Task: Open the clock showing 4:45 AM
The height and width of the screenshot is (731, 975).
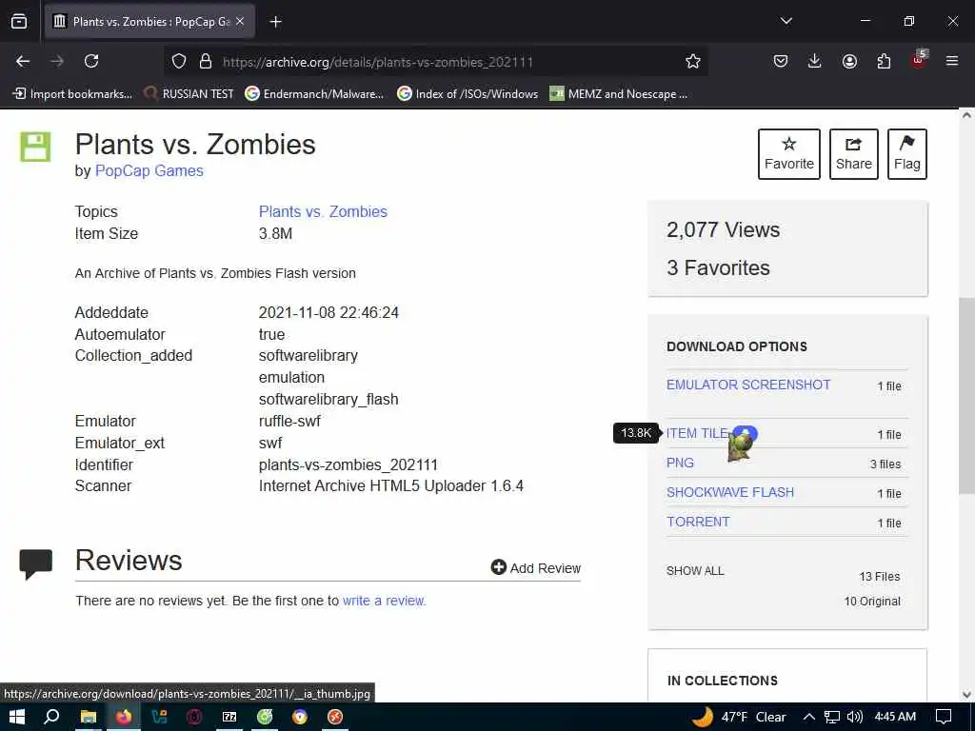Action: click(x=895, y=717)
